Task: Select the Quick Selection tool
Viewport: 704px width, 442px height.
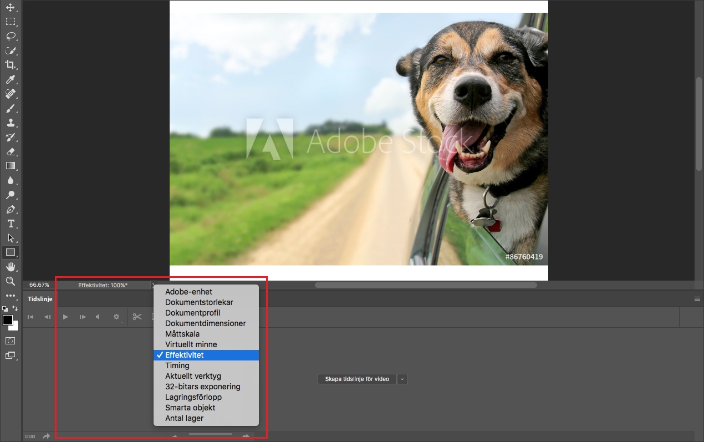Action: [x=11, y=50]
